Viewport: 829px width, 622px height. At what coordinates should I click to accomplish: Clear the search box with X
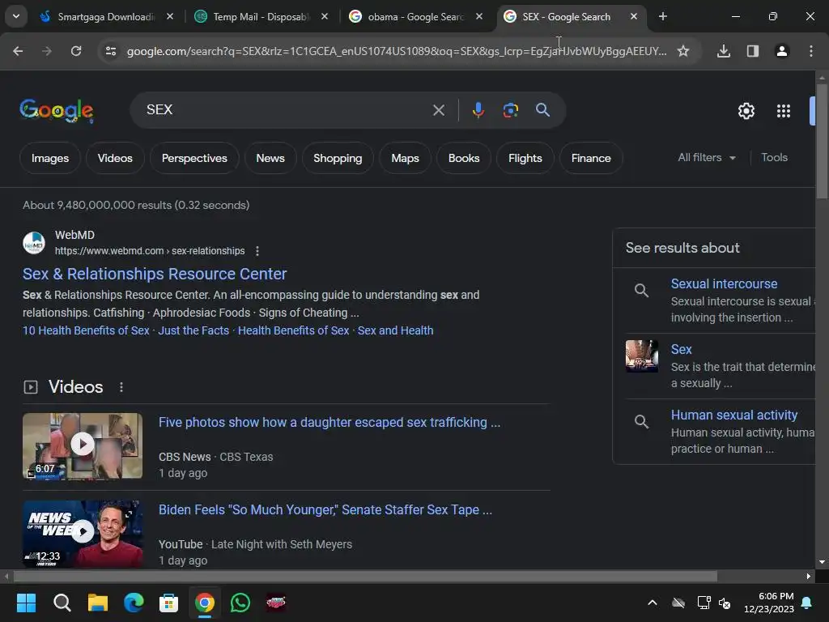click(x=438, y=110)
